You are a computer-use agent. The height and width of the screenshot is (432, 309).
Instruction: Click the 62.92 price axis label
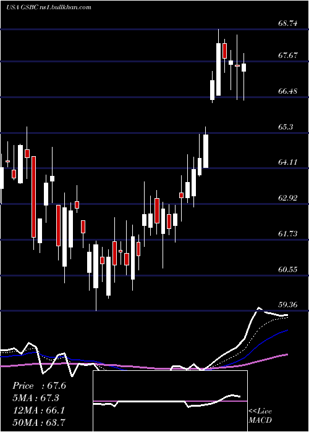click(288, 198)
